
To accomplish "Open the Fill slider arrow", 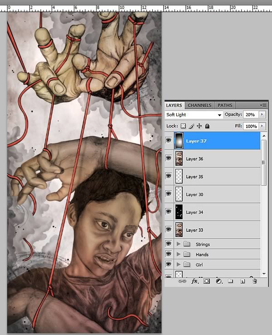I will tap(262, 126).
